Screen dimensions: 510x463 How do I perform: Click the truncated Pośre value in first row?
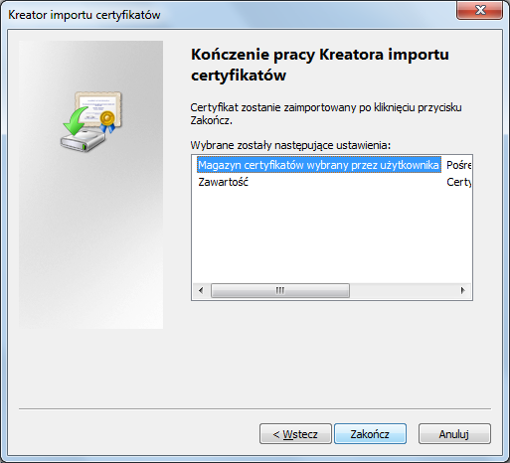(459, 165)
